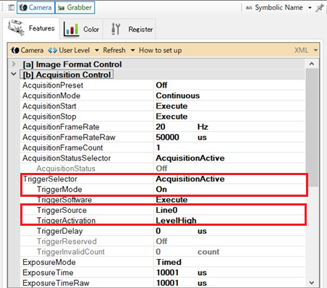Click the AcquisitionMode value Continuous
The height and width of the screenshot is (288, 327).
(x=178, y=96)
